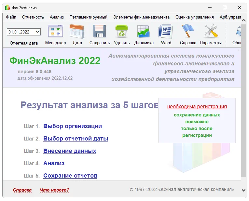Click the дата обновления 2022.12.02 text
This screenshot has height=201, width=249.
(45, 78)
